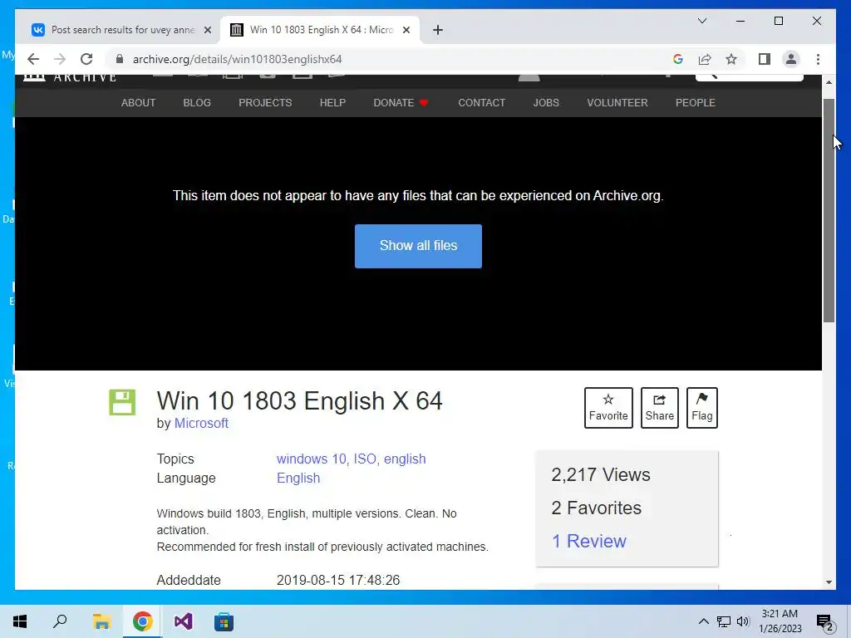
Task: Toggle the browser side panel
Action: click(765, 59)
